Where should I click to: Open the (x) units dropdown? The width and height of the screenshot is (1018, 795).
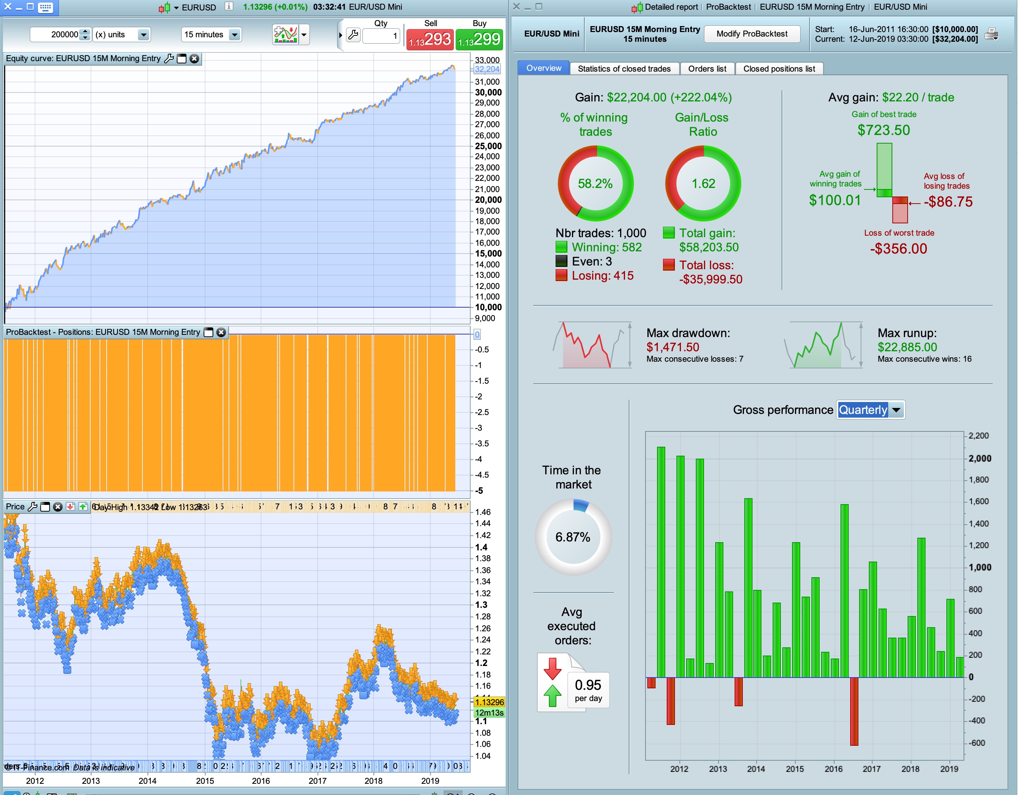tap(144, 34)
